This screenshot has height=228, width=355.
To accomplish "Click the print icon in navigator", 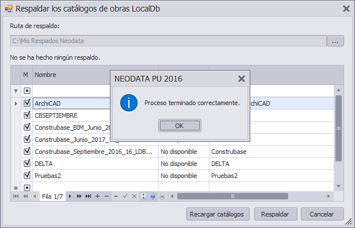I will pos(162,196).
